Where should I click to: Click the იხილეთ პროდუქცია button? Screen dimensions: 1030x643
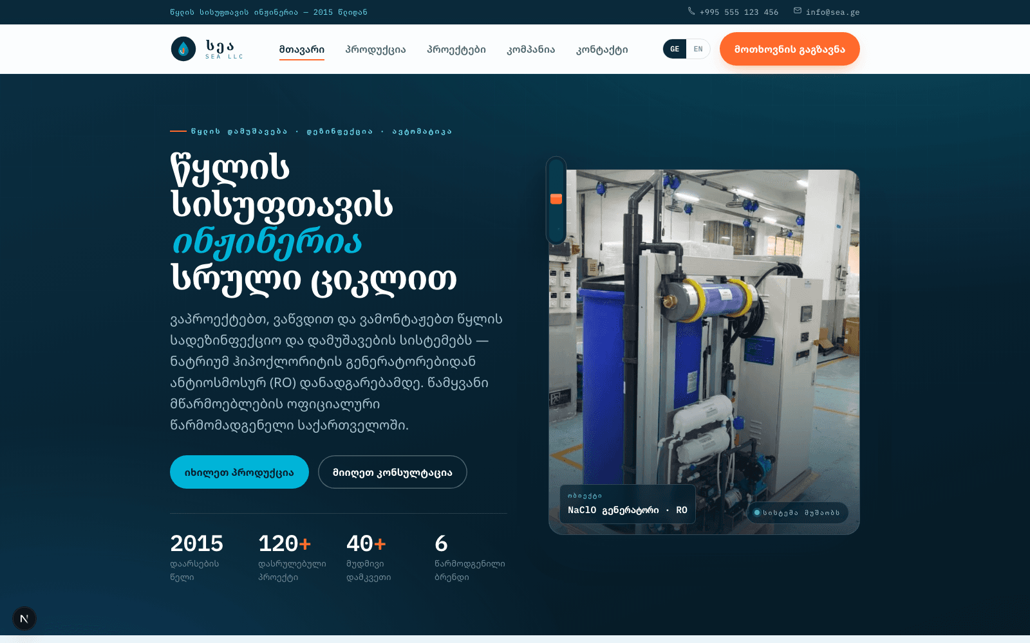(x=239, y=472)
